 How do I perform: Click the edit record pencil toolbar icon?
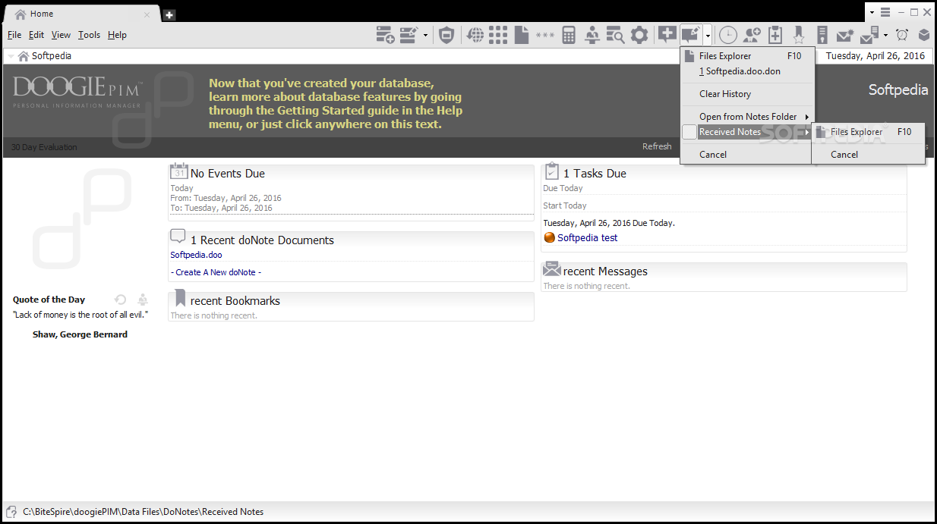(409, 35)
